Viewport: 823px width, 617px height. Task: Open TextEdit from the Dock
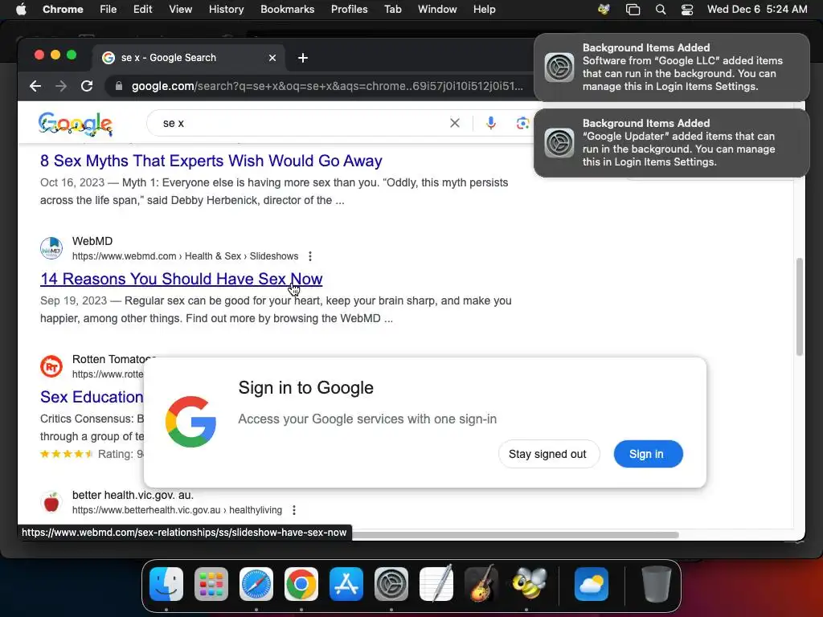(x=436, y=584)
